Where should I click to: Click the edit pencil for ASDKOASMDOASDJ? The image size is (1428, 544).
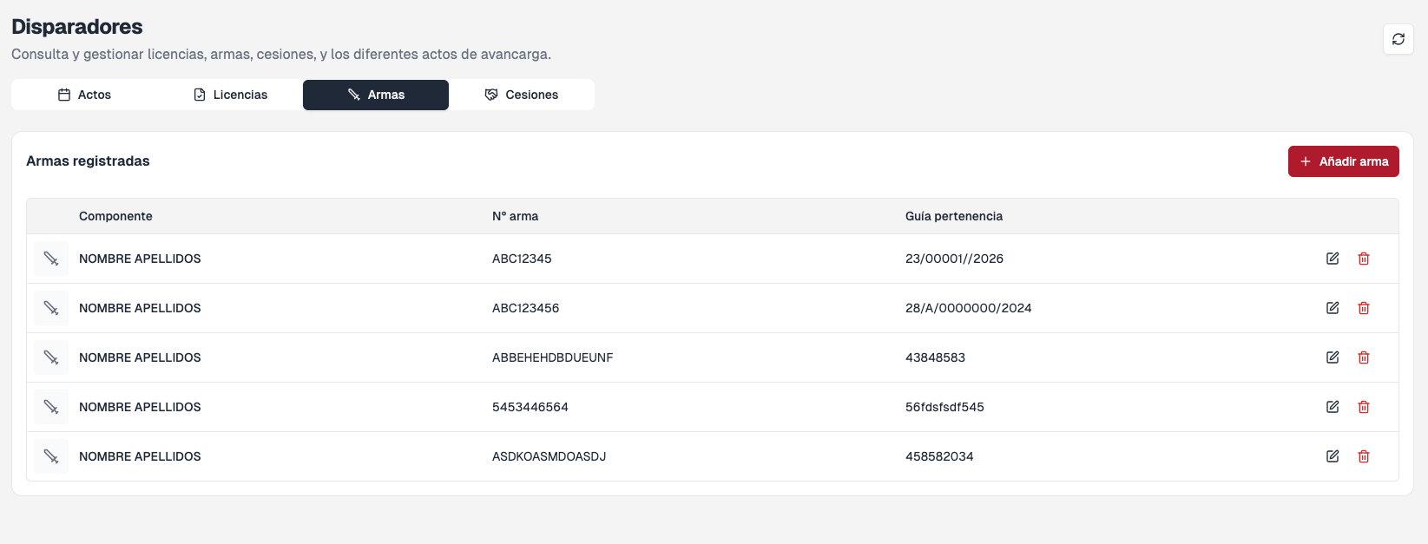point(1333,456)
